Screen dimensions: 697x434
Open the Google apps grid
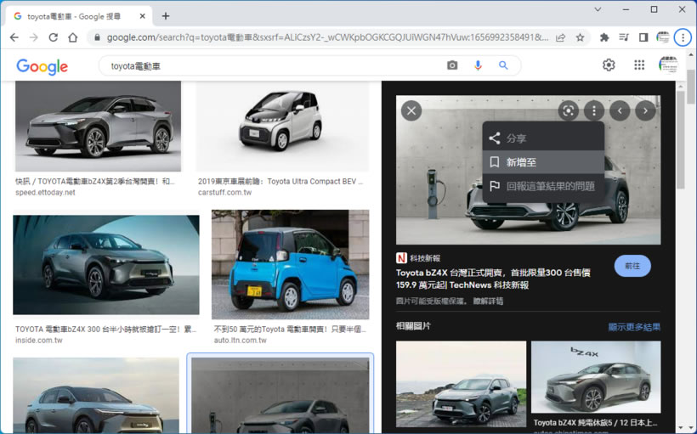tap(639, 65)
